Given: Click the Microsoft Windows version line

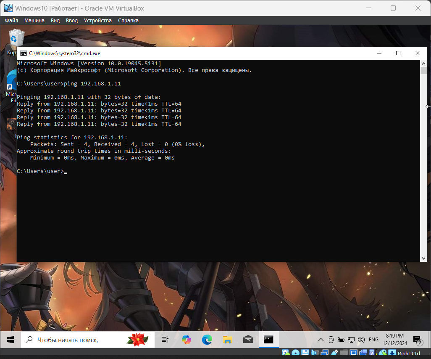Looking at the screenshot, I should [x=89, y=63].
